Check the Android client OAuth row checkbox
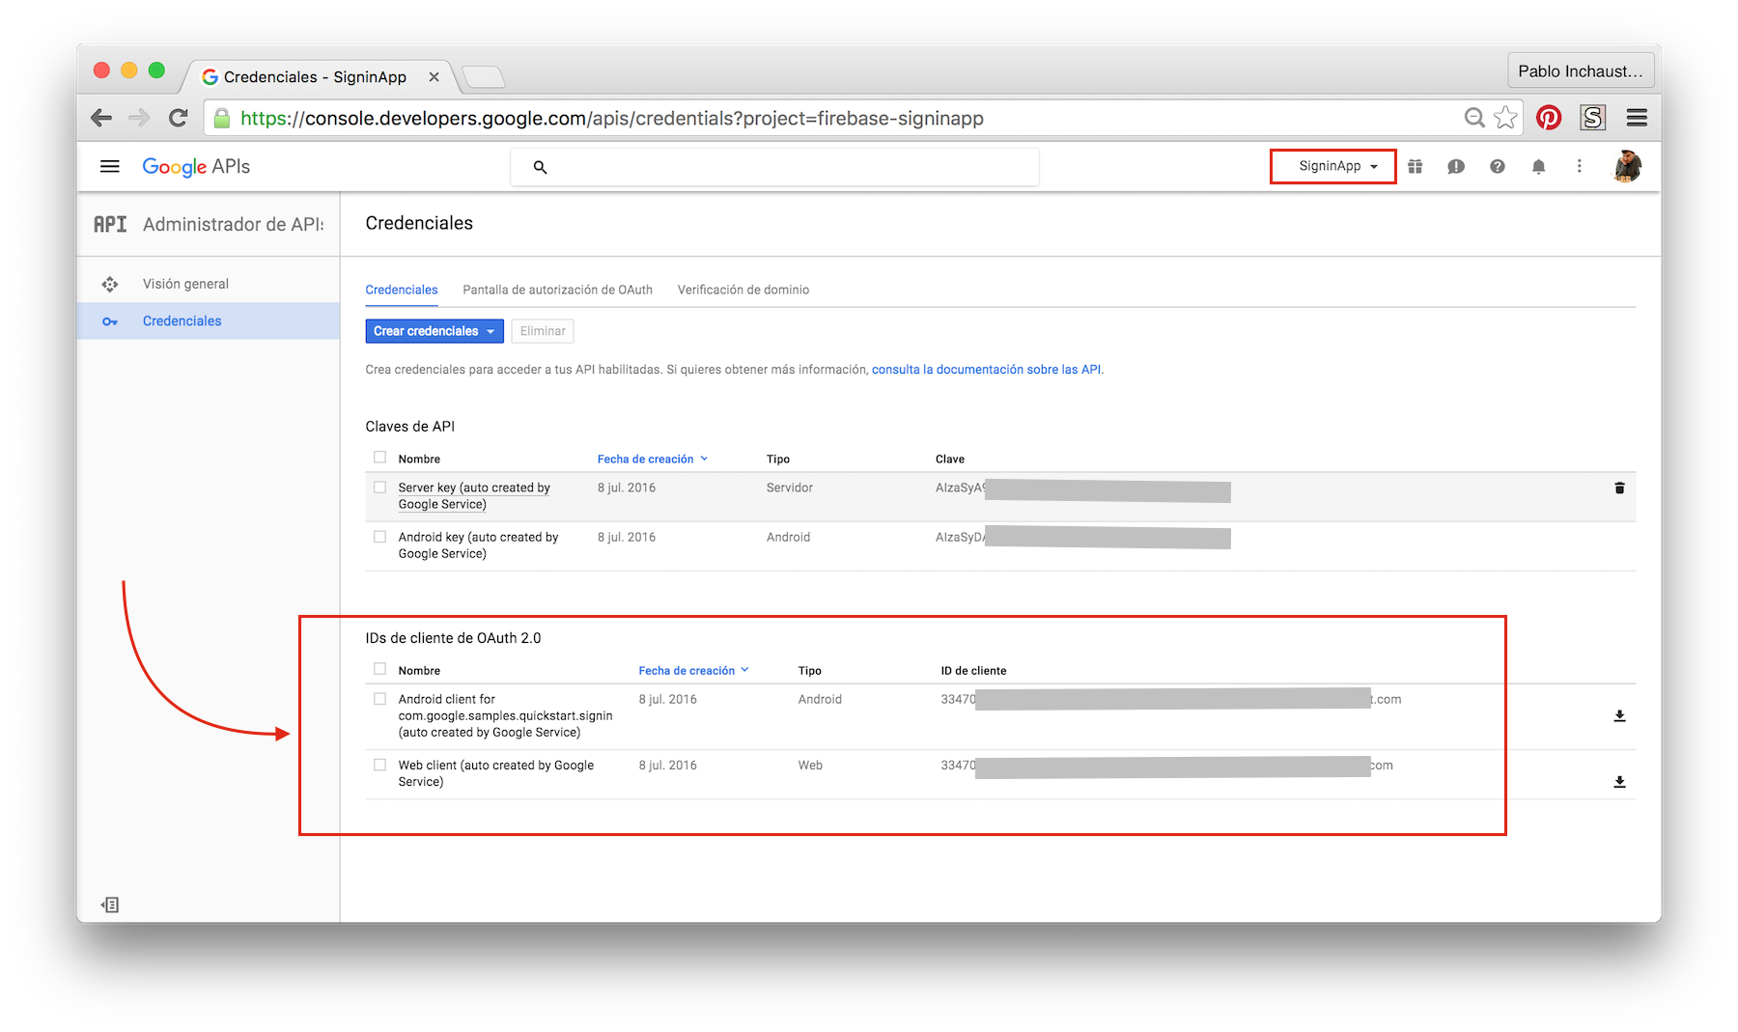 coord(379,699)
